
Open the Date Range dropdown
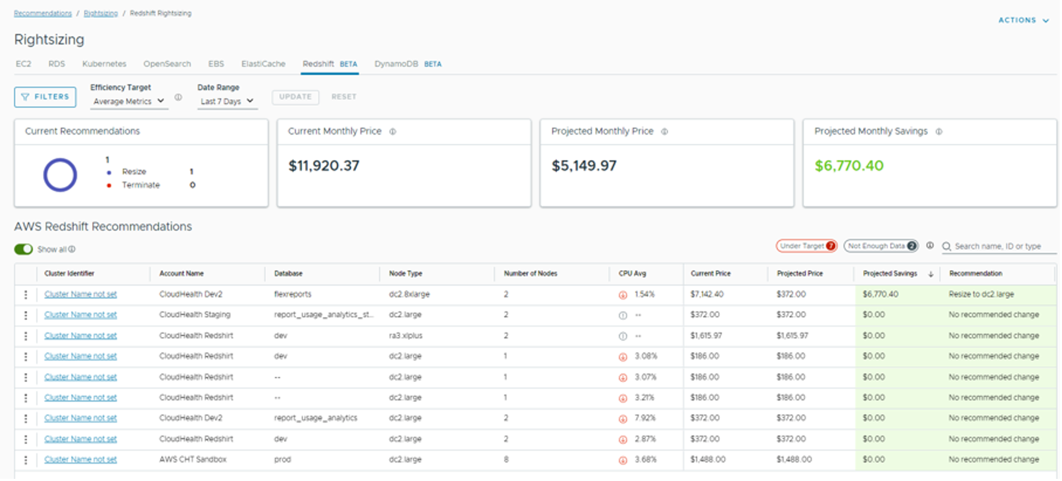pyautogui.click(x=227, y=101)
